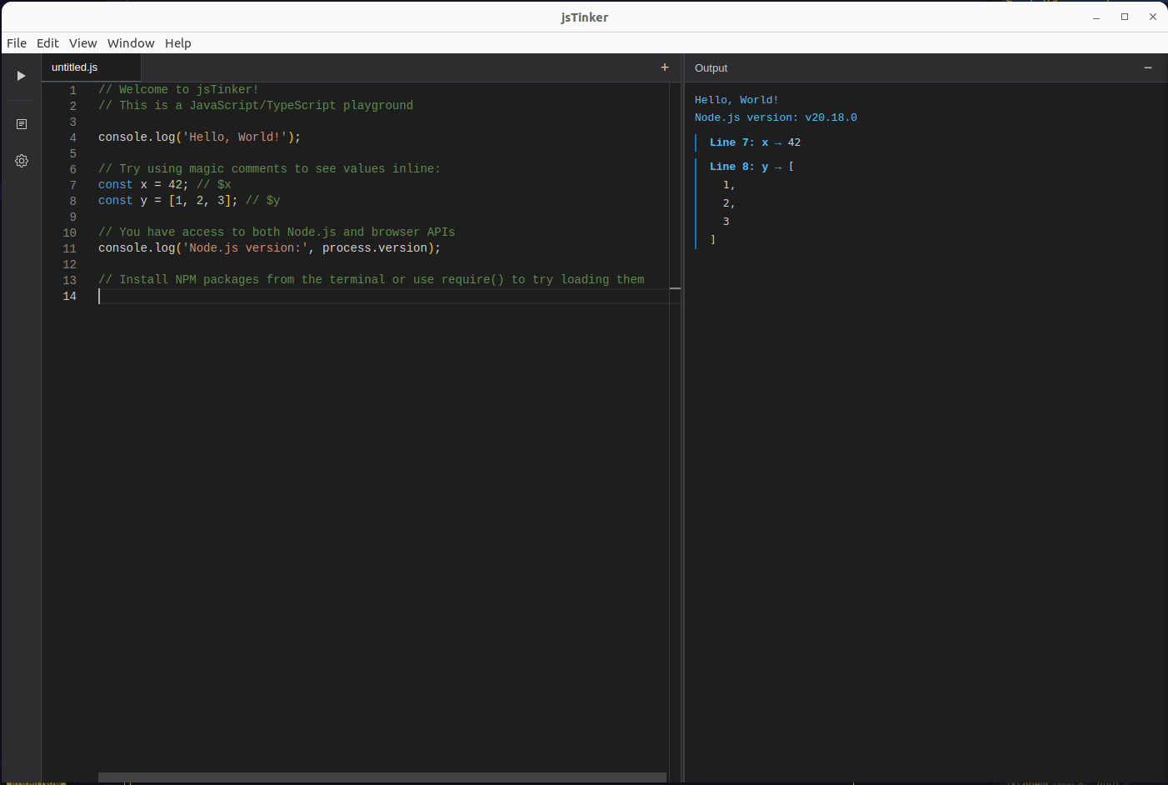
Task: Click the '// $y' magic comment
Action: 262,201
